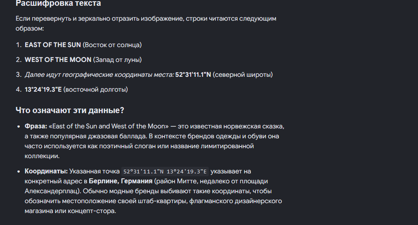
Task: Click bold longitude 13°24'19.3"E list item
Action: click(43, 90)
